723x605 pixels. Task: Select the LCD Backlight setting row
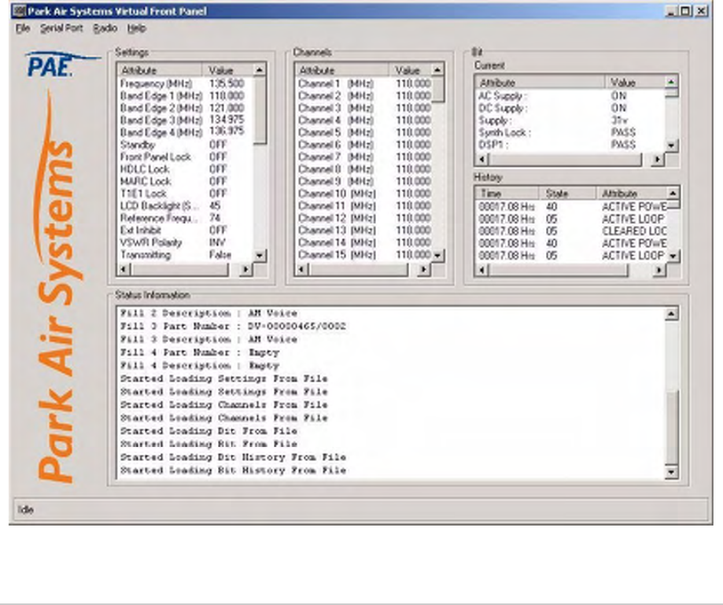[x=186, y=205]
